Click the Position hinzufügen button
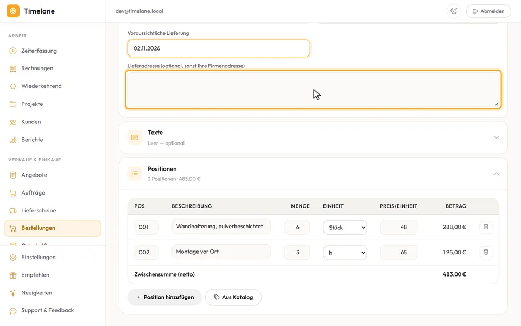Viewport: 521px width, 326px height. tap(164, 297)
